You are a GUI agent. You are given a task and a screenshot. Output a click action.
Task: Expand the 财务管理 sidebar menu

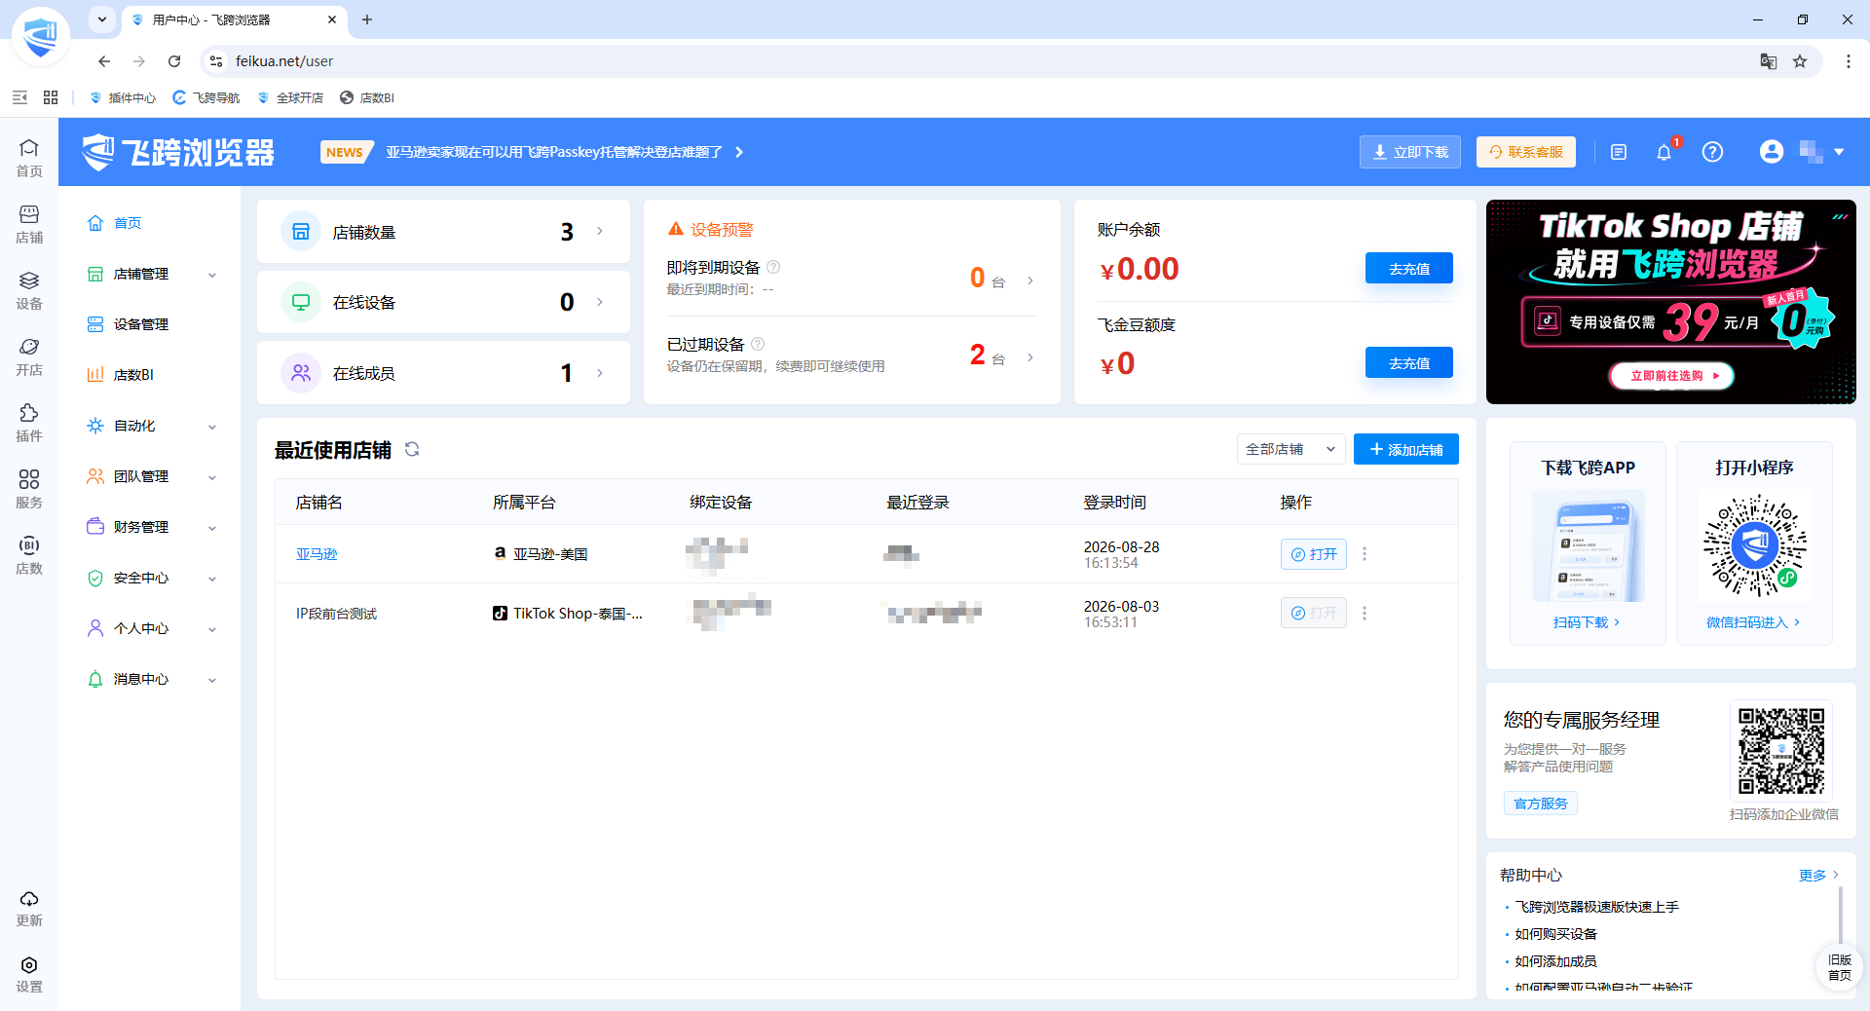pos(151,527)
